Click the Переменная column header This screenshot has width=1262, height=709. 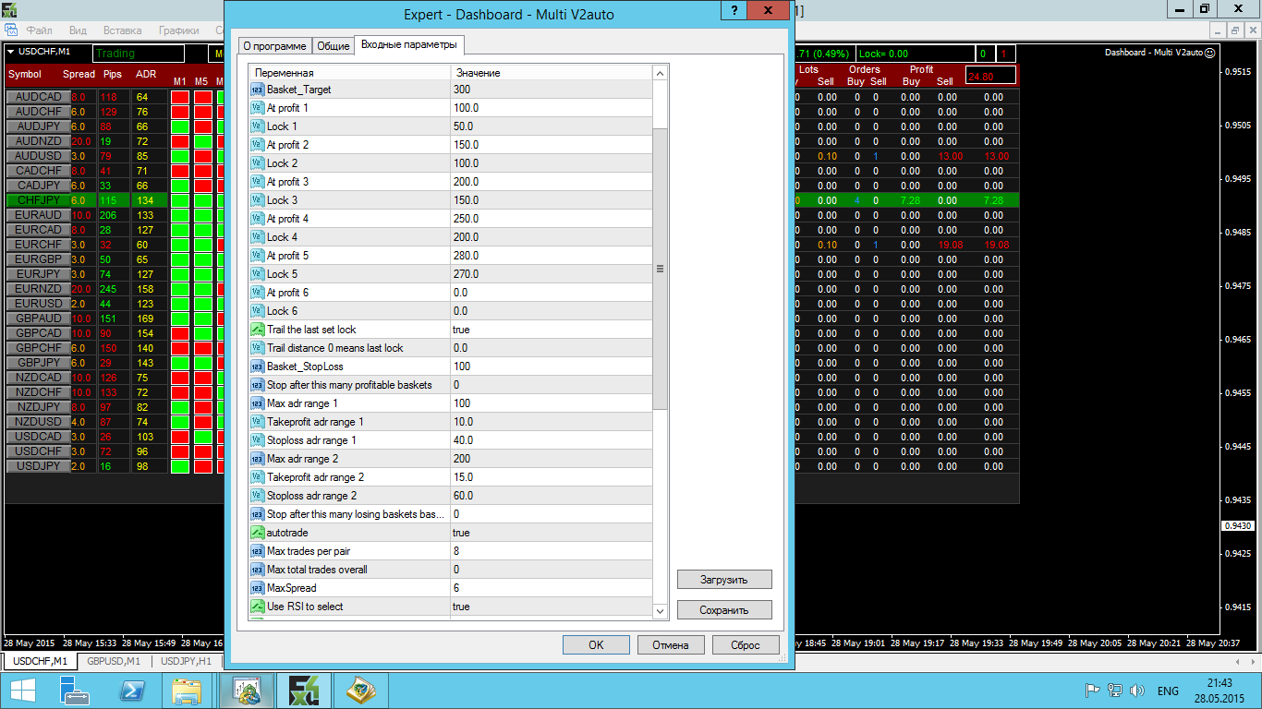point(349,73)
